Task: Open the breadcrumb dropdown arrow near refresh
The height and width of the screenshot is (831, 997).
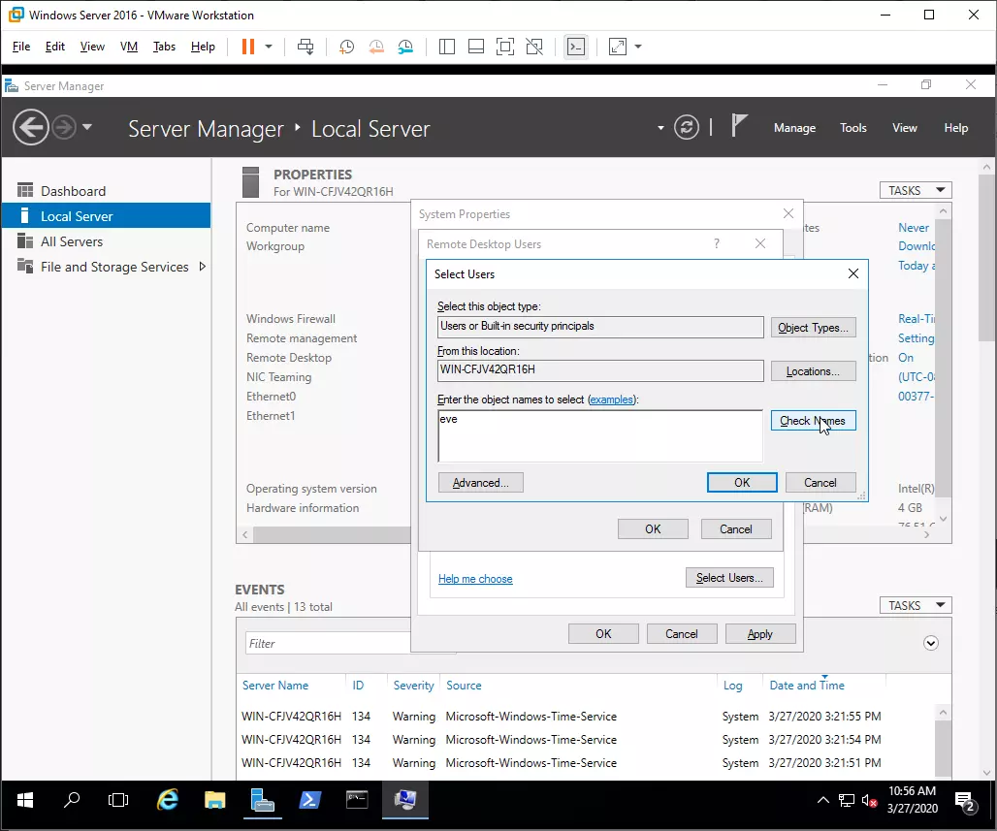Action: point(660,128)
